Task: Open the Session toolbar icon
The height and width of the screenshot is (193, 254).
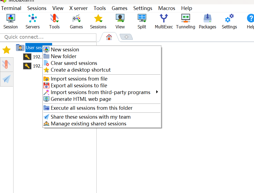Action: point(11,21)
